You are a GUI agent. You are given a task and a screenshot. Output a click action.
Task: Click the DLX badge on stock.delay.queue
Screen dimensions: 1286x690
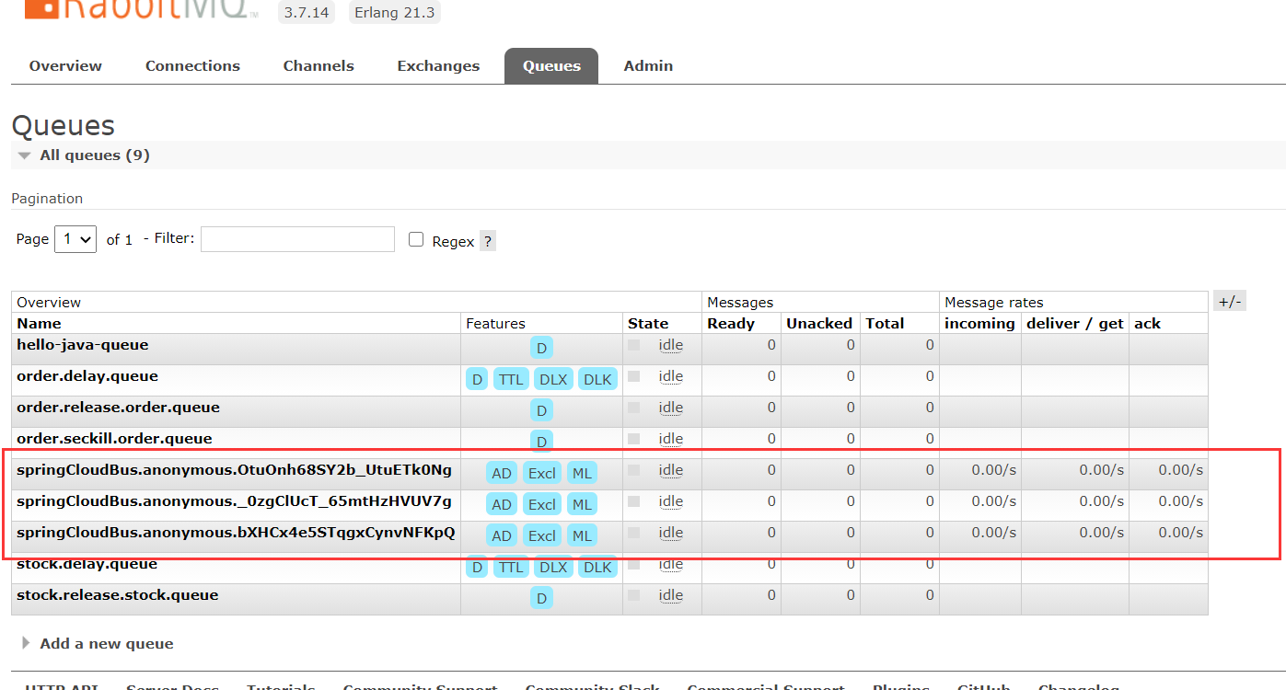553,567
